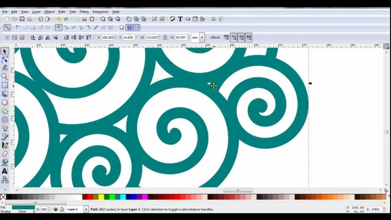The image size is (391, 220).
Task: Open the Object menu
Action: click(49, 12)
